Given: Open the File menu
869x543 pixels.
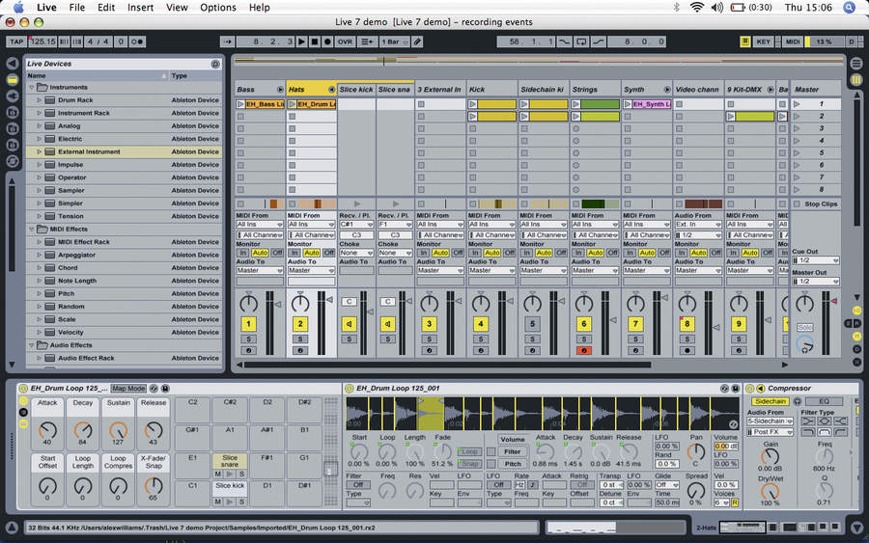Looking at the screenshot, I should (x=77, y=7).
